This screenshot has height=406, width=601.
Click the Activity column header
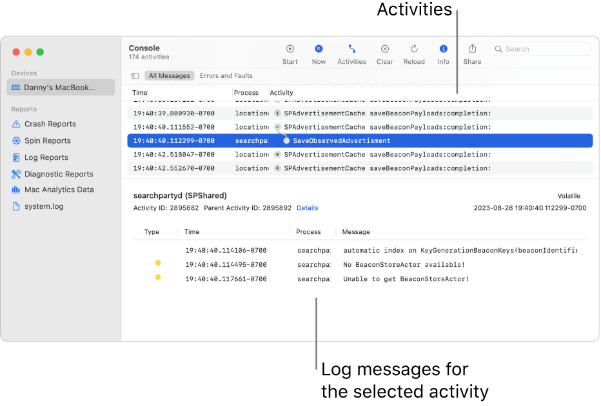(281, 93)
